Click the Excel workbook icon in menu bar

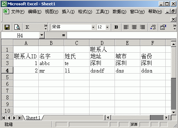6,11
